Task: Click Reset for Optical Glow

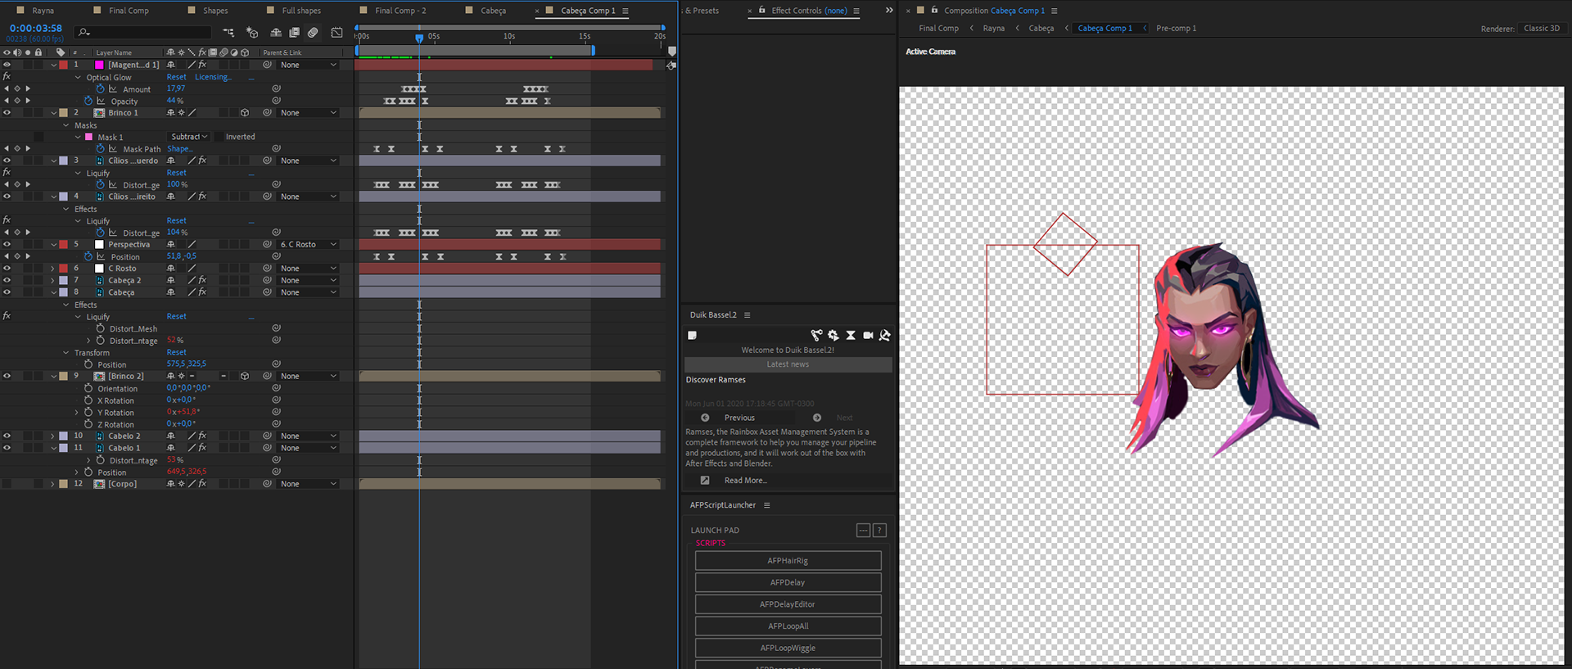Action: (176, 77)
